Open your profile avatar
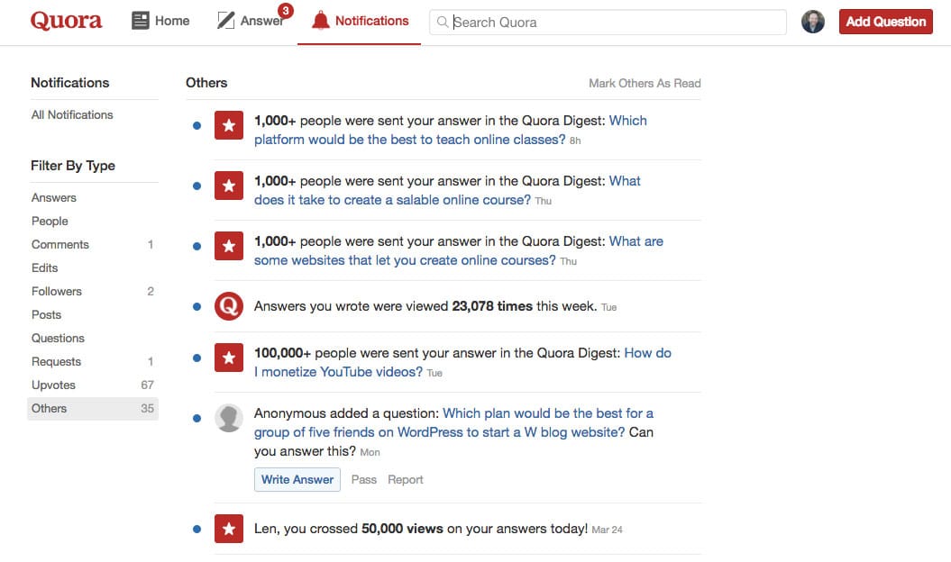Image resolution: width=951 pixels, height=562 pixels. (812, 21)
